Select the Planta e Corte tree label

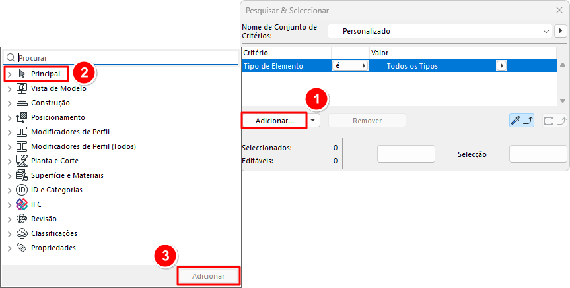coord(55,161)
